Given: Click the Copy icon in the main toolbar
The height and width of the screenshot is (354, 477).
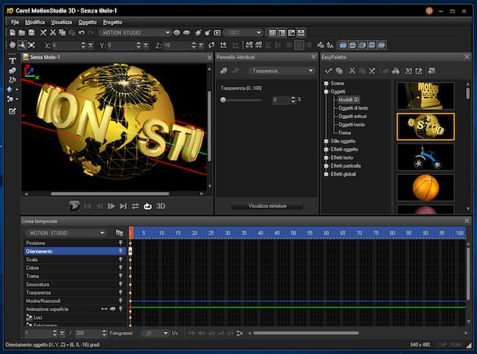Looking at the screenshot, I should click(x=63, y=33).
